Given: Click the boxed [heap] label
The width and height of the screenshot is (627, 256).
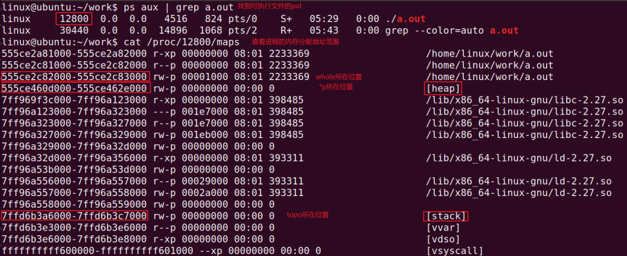Looking at the screenshot, I should tap(442, 88).
